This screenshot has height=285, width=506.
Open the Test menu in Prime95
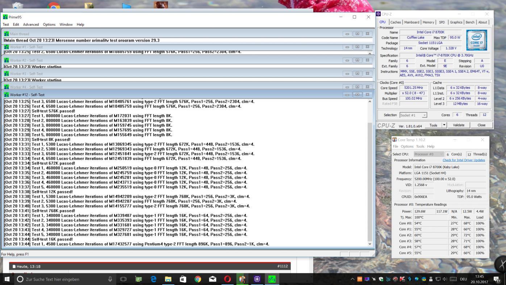[6, 24]
